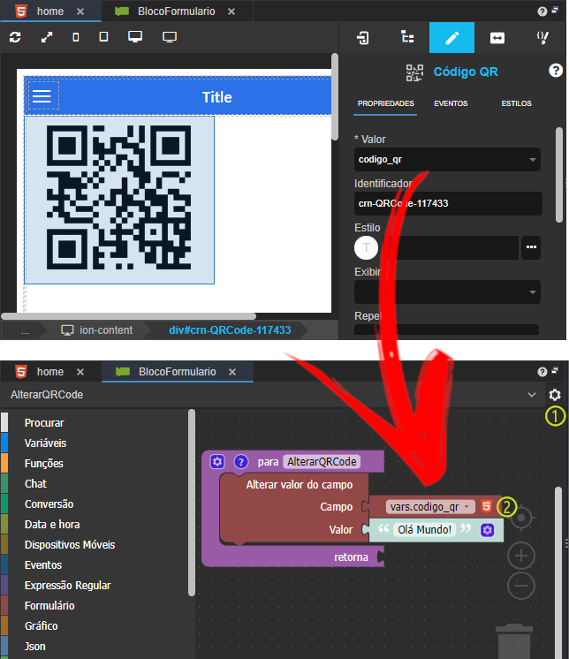Open the PROPRIEDADES tab
569x659 pixels.
(386, 103)
